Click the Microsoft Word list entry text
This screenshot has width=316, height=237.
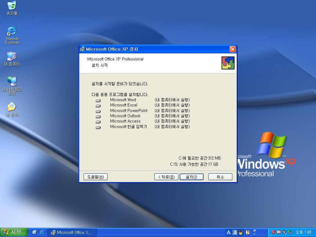click(123, 100)
